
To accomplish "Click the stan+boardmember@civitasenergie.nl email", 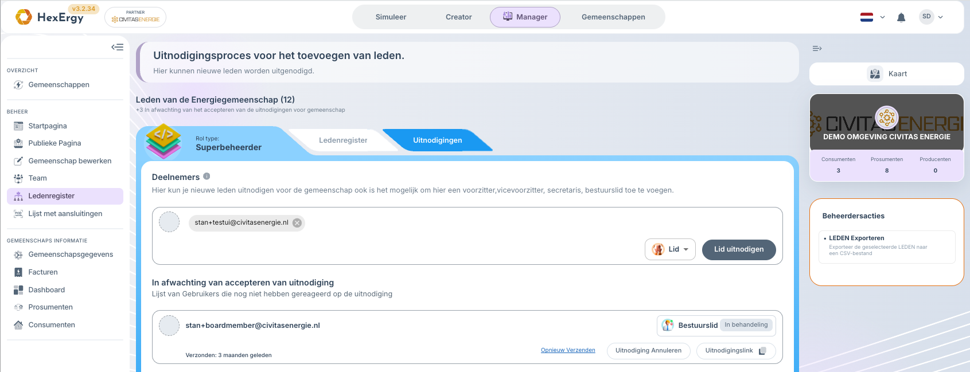I will click(x=252, y=326).
